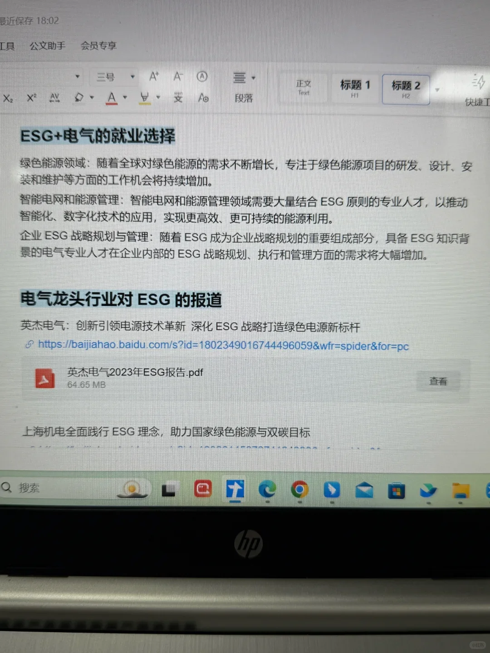Expand the style gallery arrow beside 标题 2
Image resolution: width=490 pixels, height=653 pixels.
click(x=437, y=90)
